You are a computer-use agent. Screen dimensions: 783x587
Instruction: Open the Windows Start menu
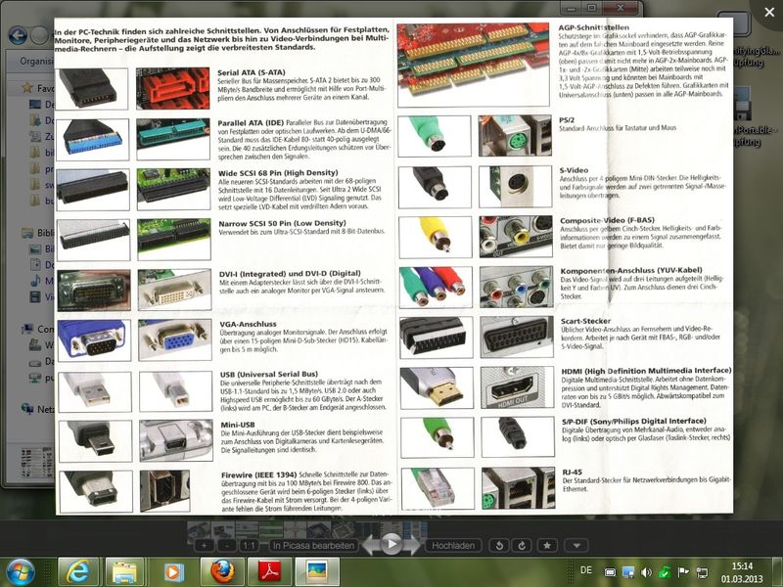tap(21, 572)
